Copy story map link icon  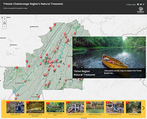pyautogui.click(x=143, y=4)
